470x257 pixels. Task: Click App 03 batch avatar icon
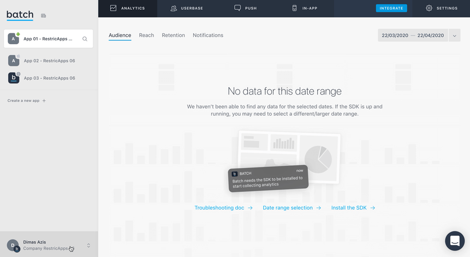tap(14, 77)
